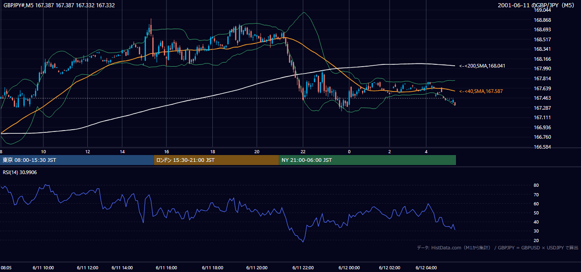Select the 東京 08:00-15:30 JST session bar
Screen dimensions: 581x272
pos(77,160)
